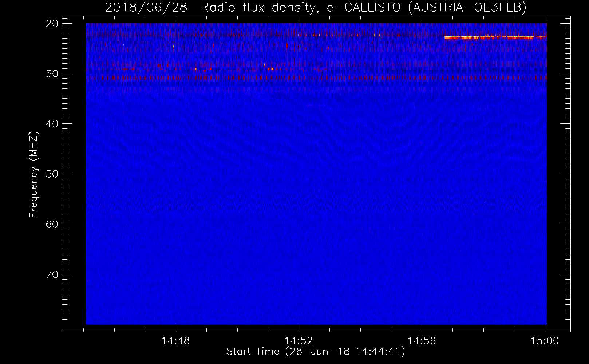589x364 pixels.
Task: Click the 30 frequency tick label
Action: (52, 74)
